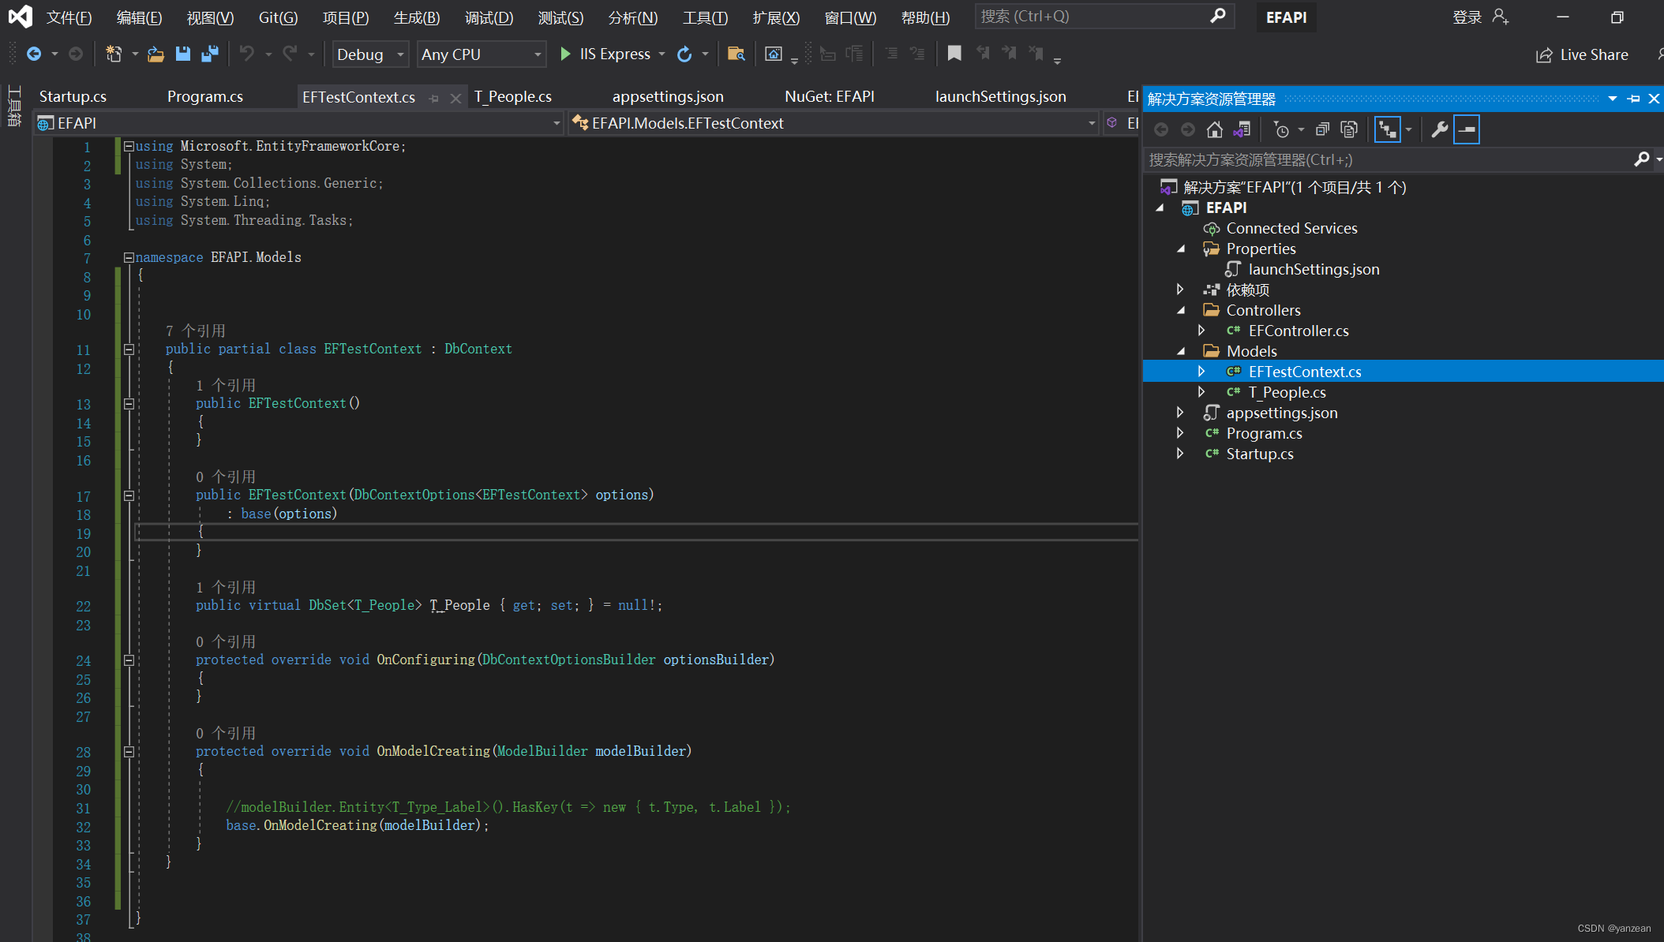
Task: Click the bookmark toolbar icon
Action: 954,54
